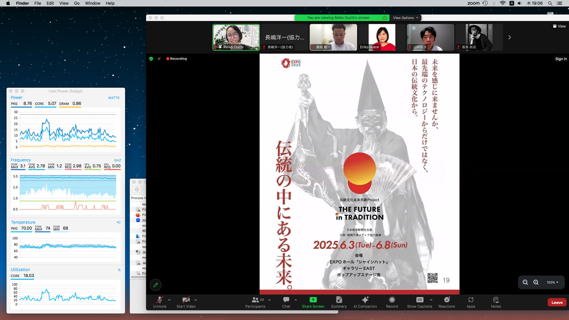This screenshot has height=320, width=569.
Task: Click the Sign in link
Action: coord(561,59)
